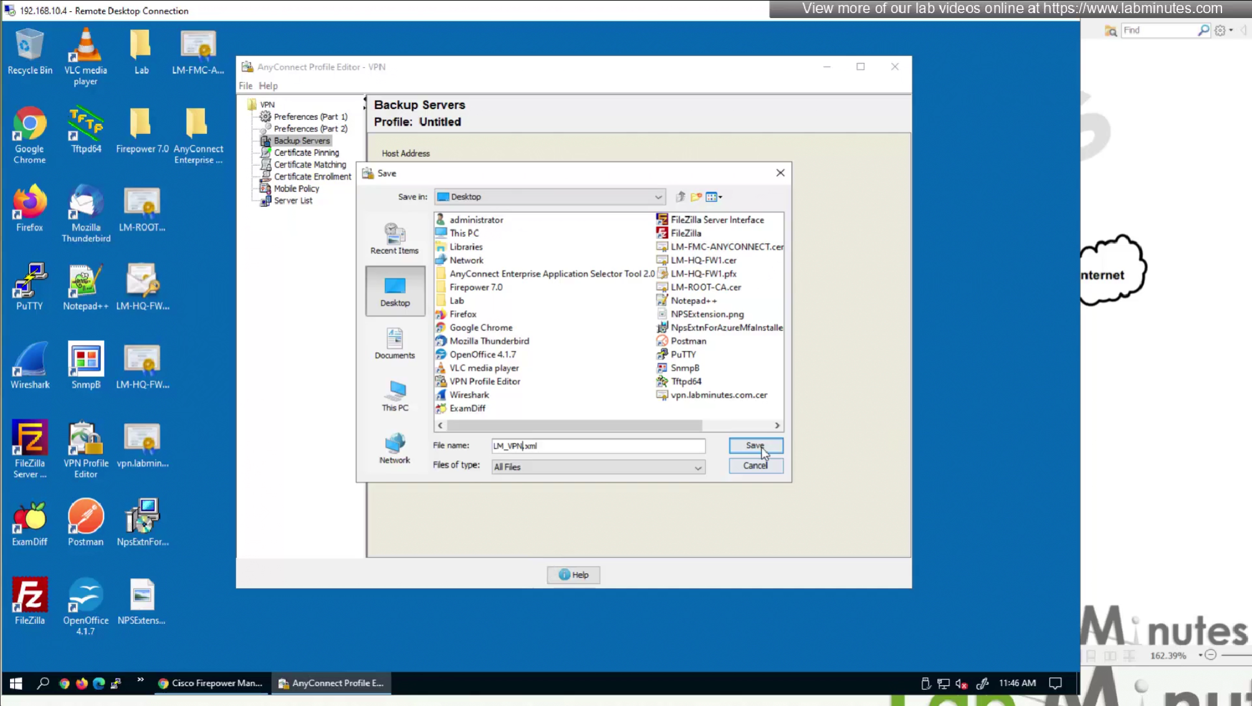
Task: Go up one folder level in Save dialog
Action: pos(681,197)
